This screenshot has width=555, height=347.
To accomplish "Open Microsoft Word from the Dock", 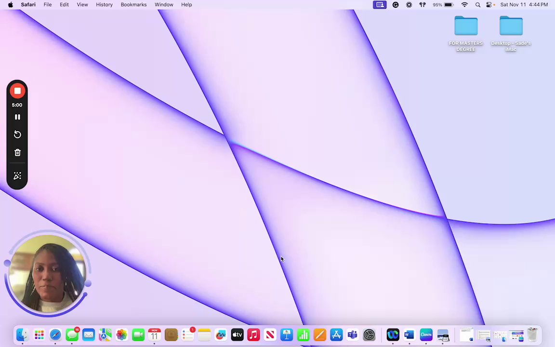I will (x=409, y=334).
